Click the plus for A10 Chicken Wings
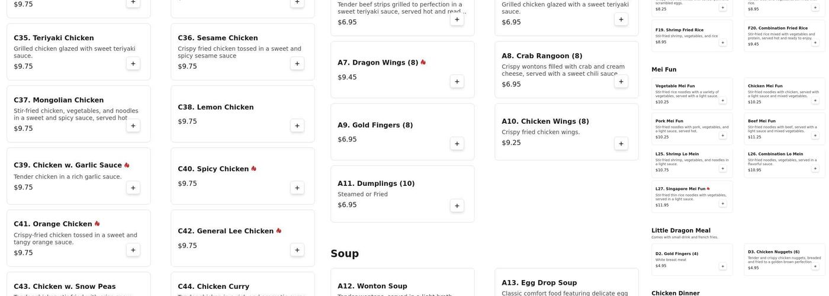The image size is (829, 296). coord(621,144)
